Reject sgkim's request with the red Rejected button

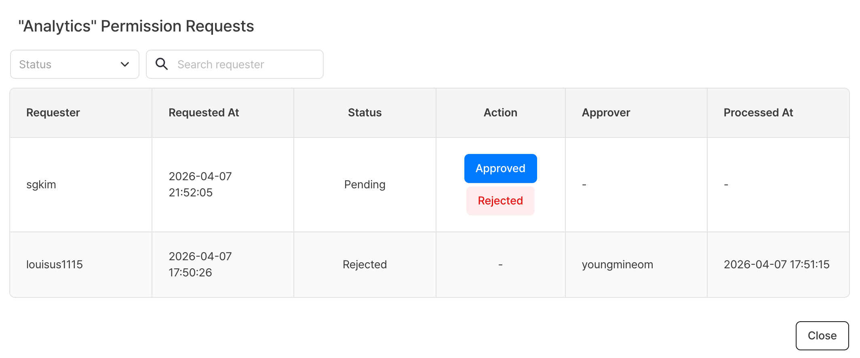point(500,201)
